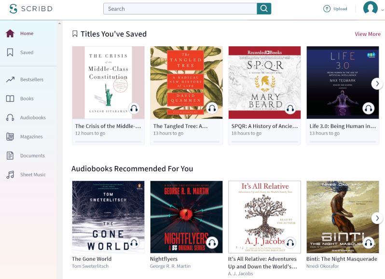
Task: Click headphones badge on Nightflyers cover
Action: click(x=212, y=243)
